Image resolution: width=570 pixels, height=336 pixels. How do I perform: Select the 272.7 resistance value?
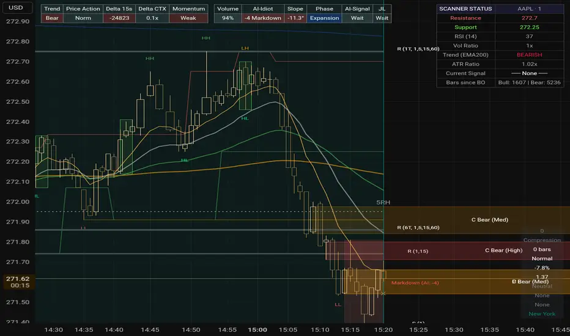(x=529, y=18)
